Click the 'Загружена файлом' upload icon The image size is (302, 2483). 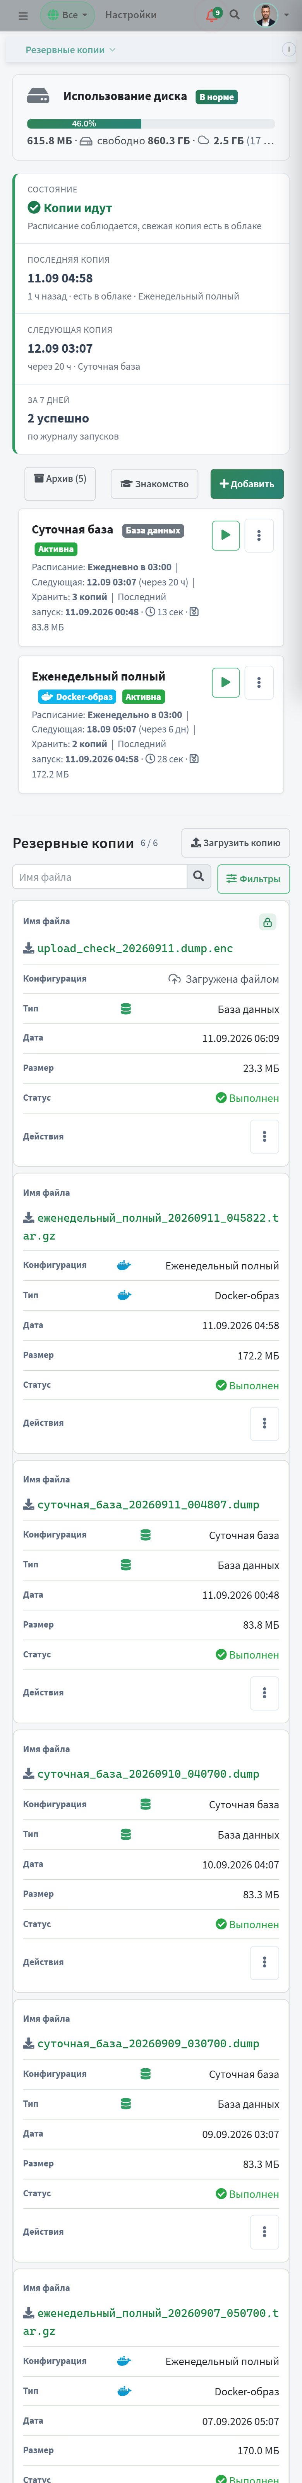coord(174,979)
